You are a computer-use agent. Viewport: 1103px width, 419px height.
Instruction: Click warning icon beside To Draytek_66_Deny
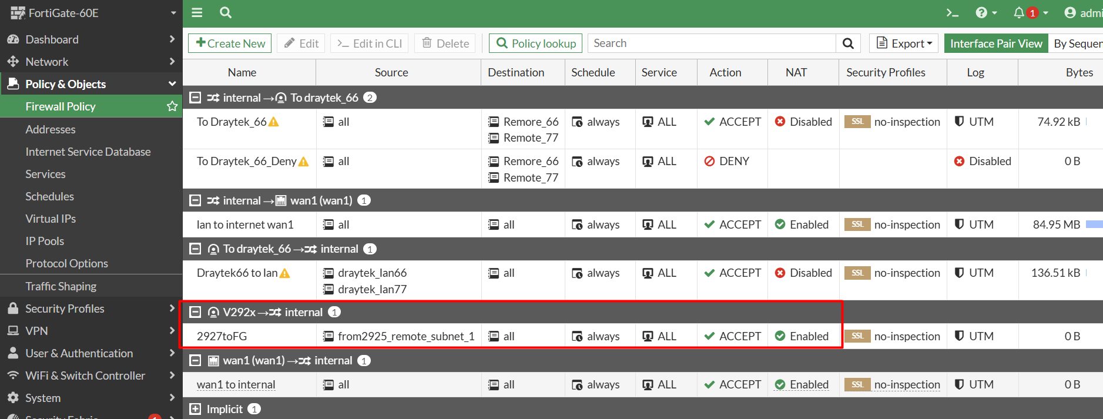pos(303,162)
